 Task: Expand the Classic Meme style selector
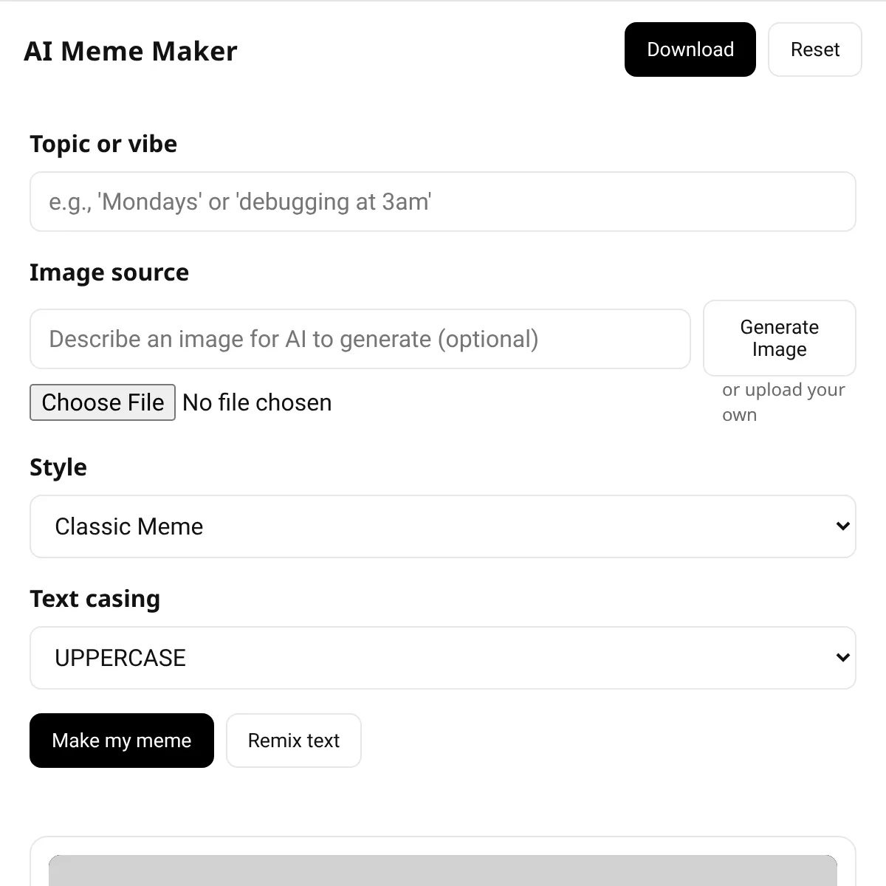point(443,526)
